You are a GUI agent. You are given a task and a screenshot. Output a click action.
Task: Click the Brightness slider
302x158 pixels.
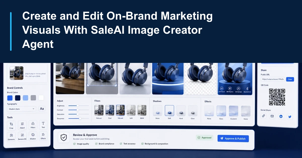click(79, 106)
